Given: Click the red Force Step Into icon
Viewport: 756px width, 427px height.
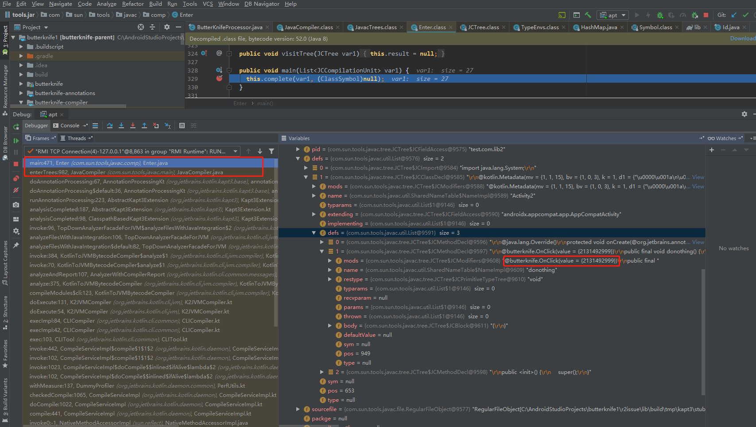Looking at the screenshot, I should [x=133, y=126].
